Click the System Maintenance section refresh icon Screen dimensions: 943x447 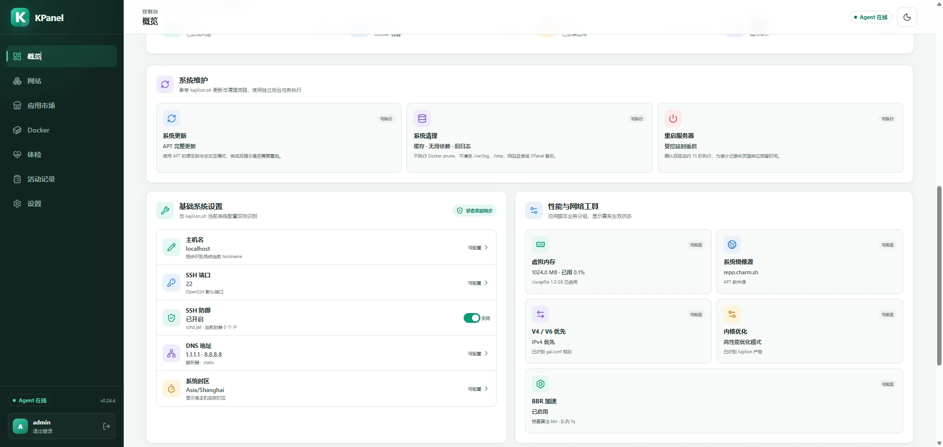coord(165,84)
